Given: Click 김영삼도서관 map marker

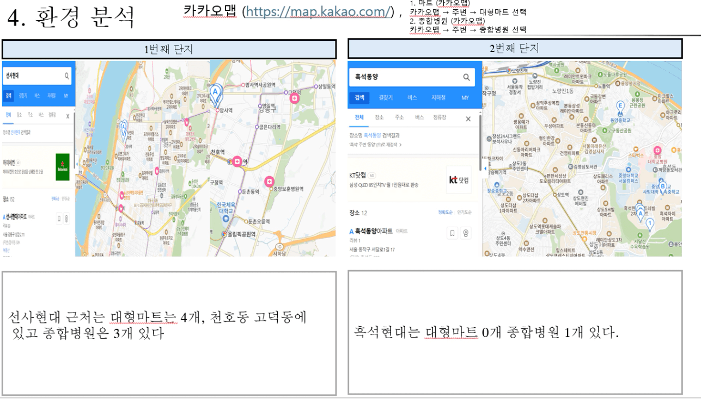Looking at the screenshot, I should 570,167.
